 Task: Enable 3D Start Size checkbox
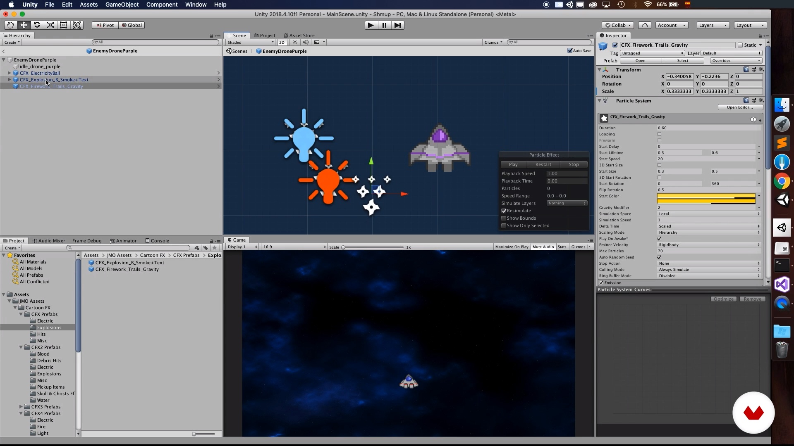pos(660,165)
